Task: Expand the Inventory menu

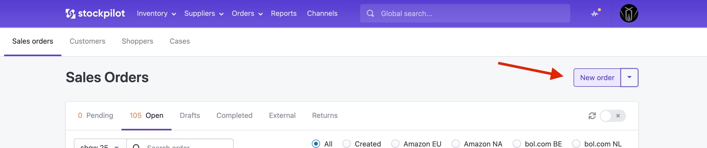Action: pyautogui.click(x=156, y=14)
